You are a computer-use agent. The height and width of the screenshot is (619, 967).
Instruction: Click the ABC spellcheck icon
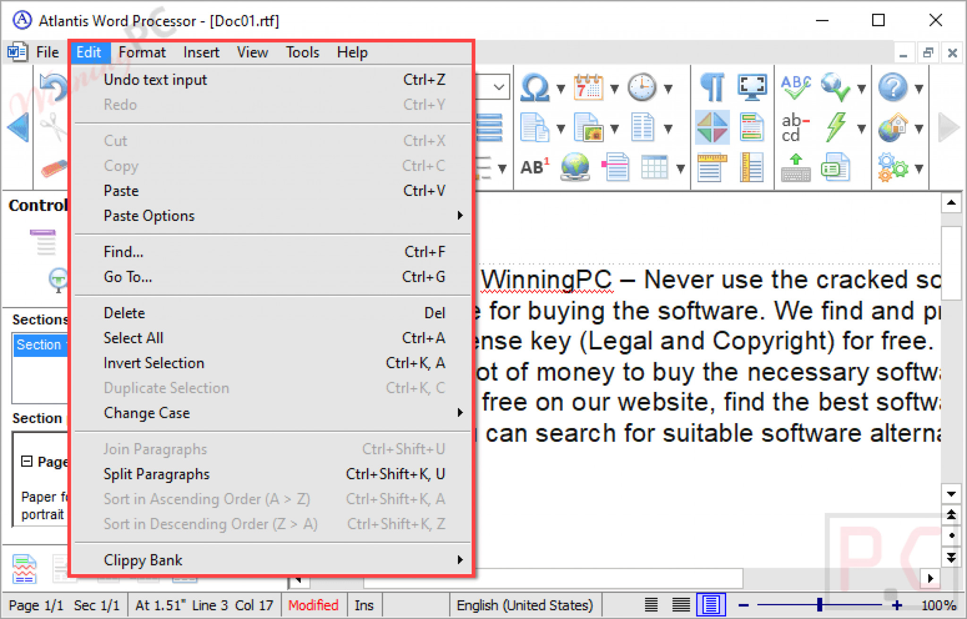tap(796, 88)
